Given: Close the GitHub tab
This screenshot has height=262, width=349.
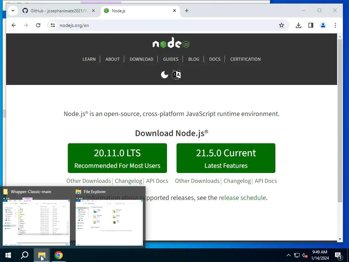Looking at the screenshot, I should click(93, 11).
